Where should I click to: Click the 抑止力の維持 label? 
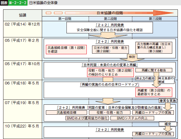[145, 78]
